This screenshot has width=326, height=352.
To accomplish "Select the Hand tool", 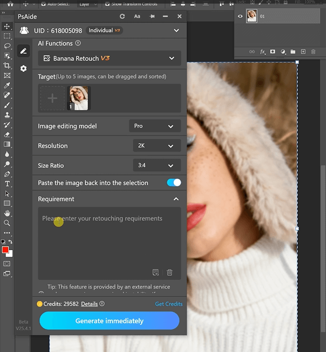I will pyautogui.click(x=7, y=213).
